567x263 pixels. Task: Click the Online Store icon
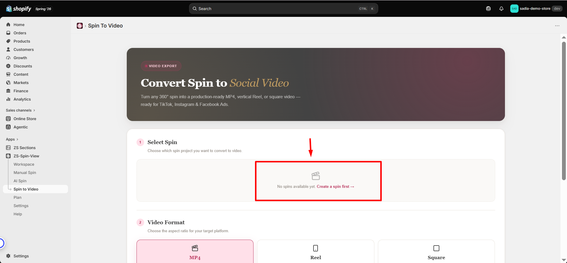pos(8,119)
